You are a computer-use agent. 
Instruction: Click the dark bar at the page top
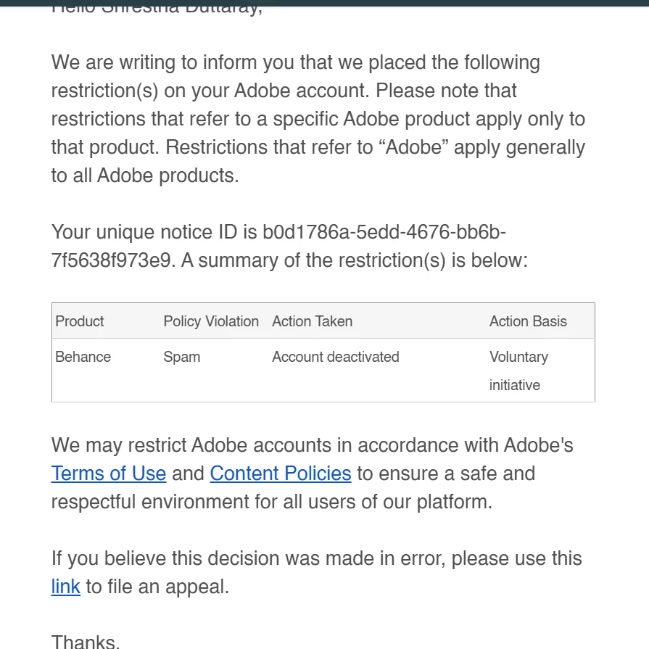pyautogui.click(x=324, y=3)
